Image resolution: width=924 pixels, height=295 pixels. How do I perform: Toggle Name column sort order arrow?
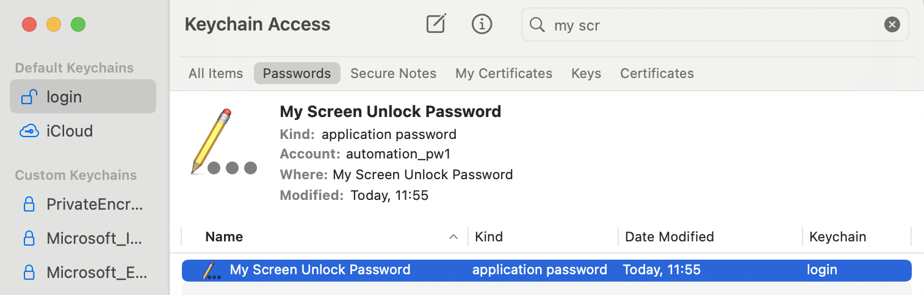pos(453,237)
